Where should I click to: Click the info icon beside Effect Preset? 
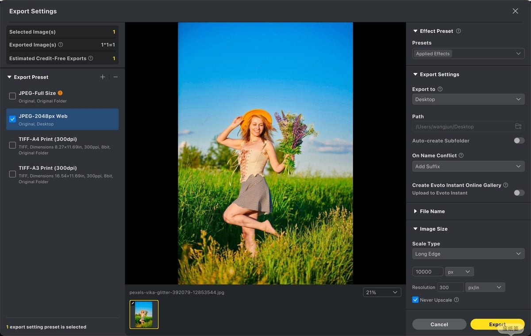458,31
